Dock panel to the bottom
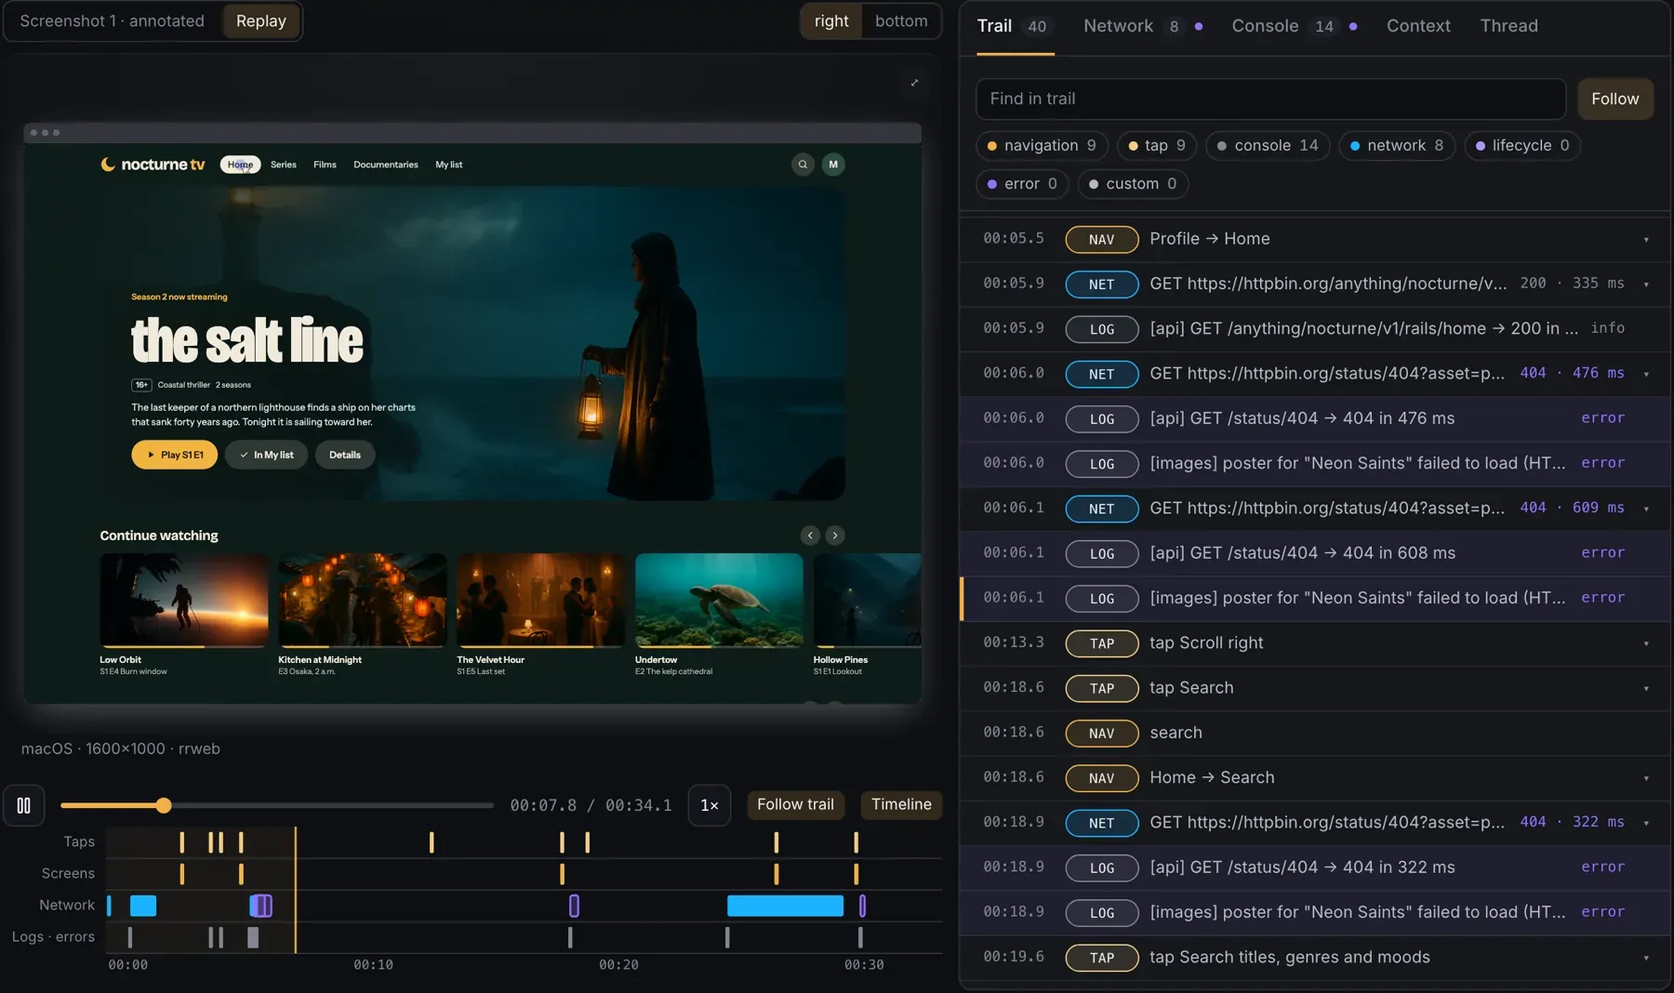The image size is (1674, 993). click(901, 21)
